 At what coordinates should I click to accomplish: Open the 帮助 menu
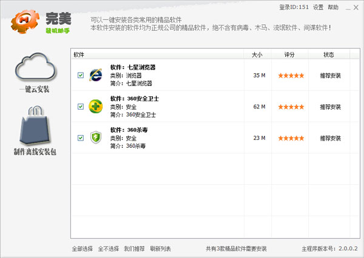(333, 7)
